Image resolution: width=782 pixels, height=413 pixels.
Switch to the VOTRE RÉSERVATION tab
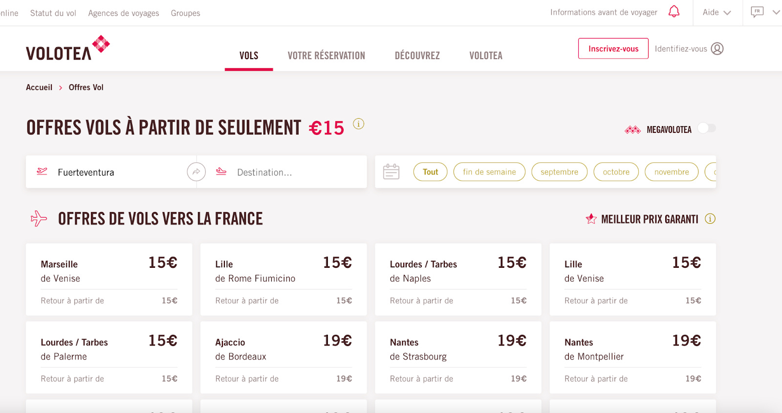[x=326, y=55]
